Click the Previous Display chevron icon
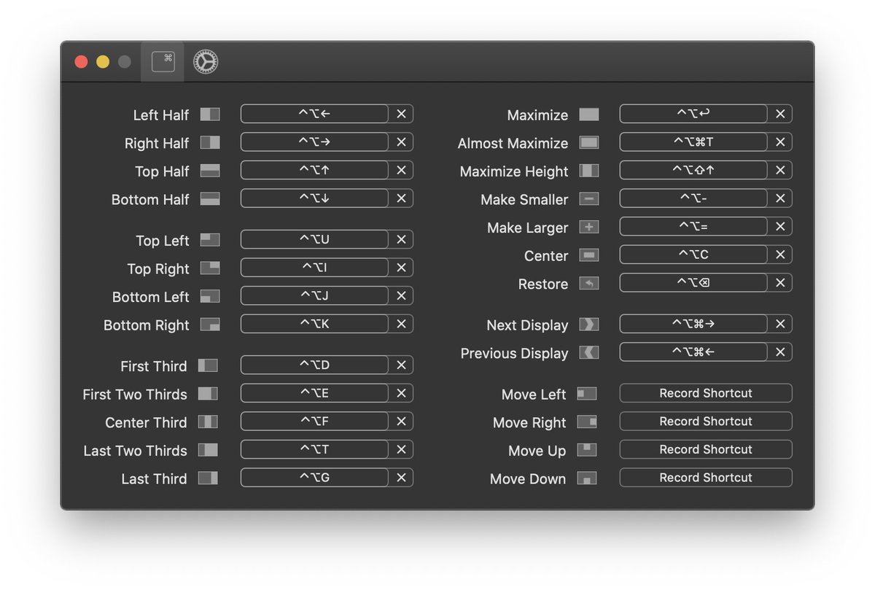 click(x=589, y=352)
